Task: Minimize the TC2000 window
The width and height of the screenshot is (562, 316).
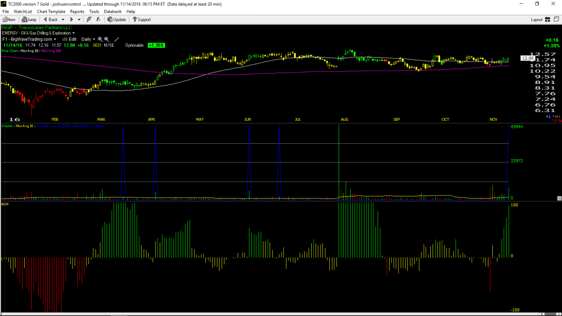Action: pyautogui.click(x=521, y=4)
